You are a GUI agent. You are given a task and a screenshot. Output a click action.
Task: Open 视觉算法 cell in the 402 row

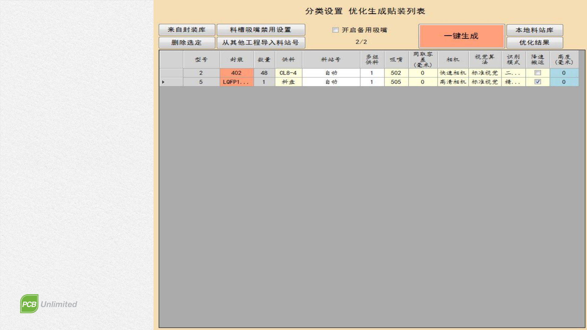pos(485,73)
